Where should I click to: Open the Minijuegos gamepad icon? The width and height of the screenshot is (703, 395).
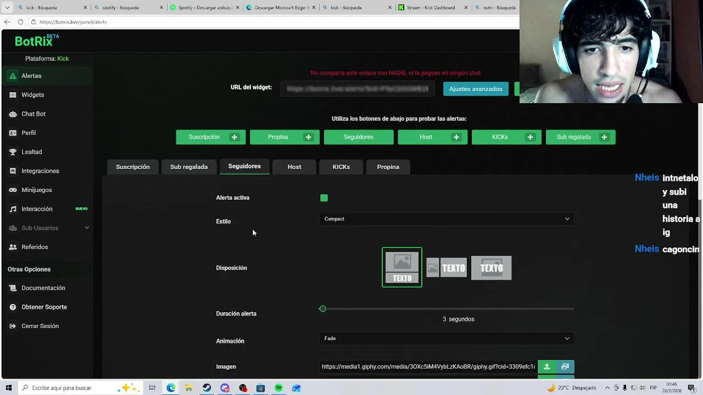click(x=13, y=190)
